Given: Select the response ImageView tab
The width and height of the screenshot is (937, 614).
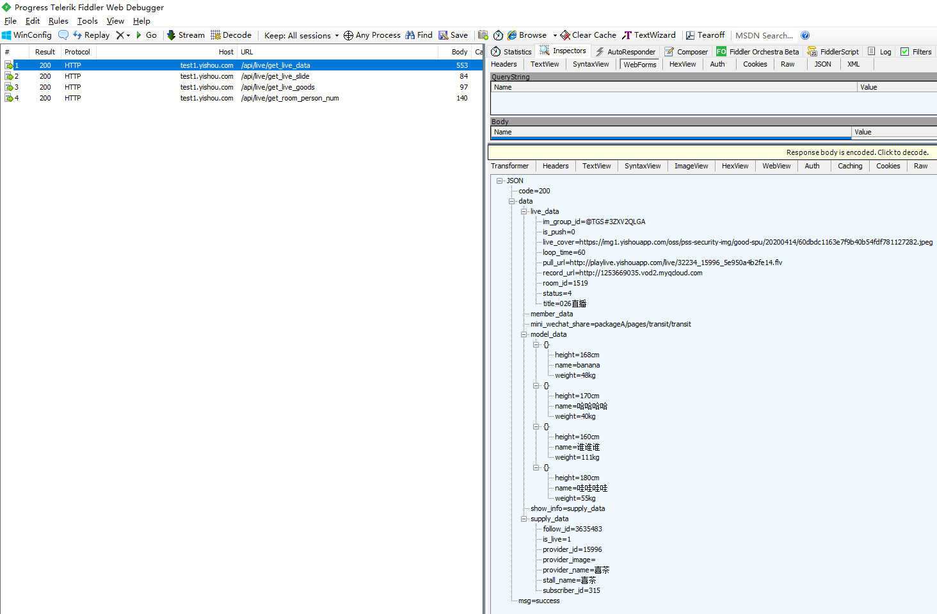Looking at the screenshot, I should coord(691,166).
